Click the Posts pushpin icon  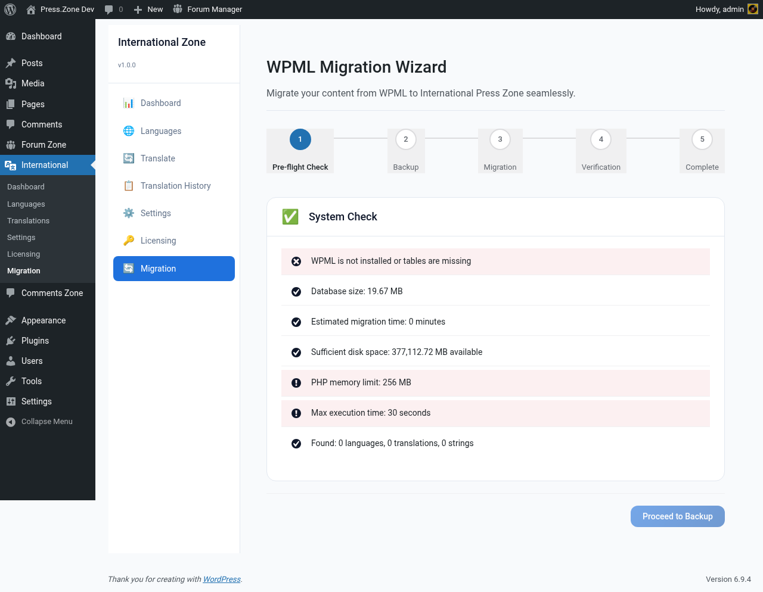click(x=11, y=63)
